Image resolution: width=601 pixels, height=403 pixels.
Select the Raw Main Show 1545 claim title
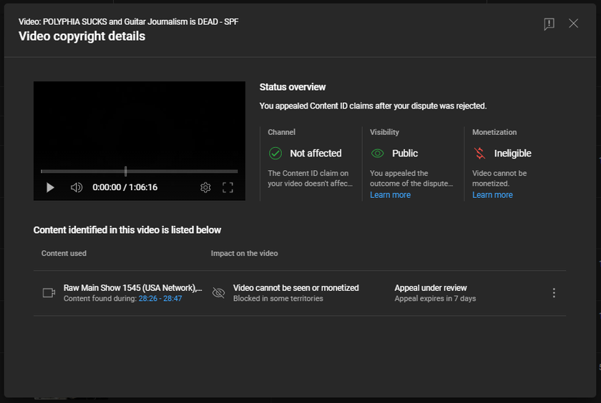(x=132, y=288)
